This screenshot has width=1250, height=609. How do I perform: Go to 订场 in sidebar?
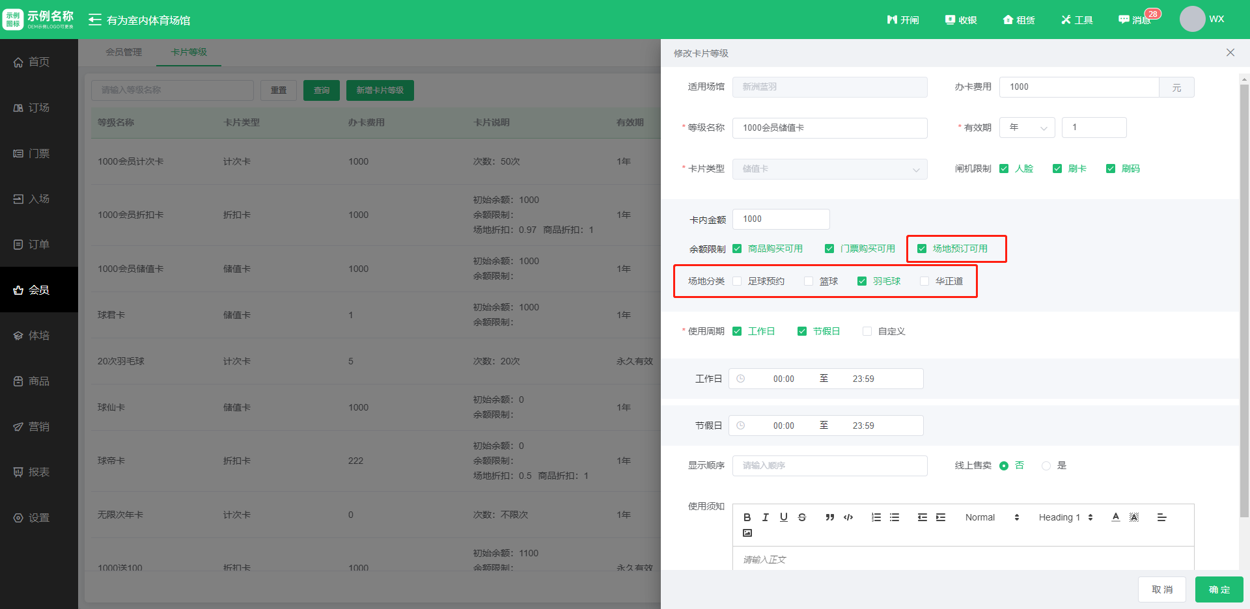39,107
